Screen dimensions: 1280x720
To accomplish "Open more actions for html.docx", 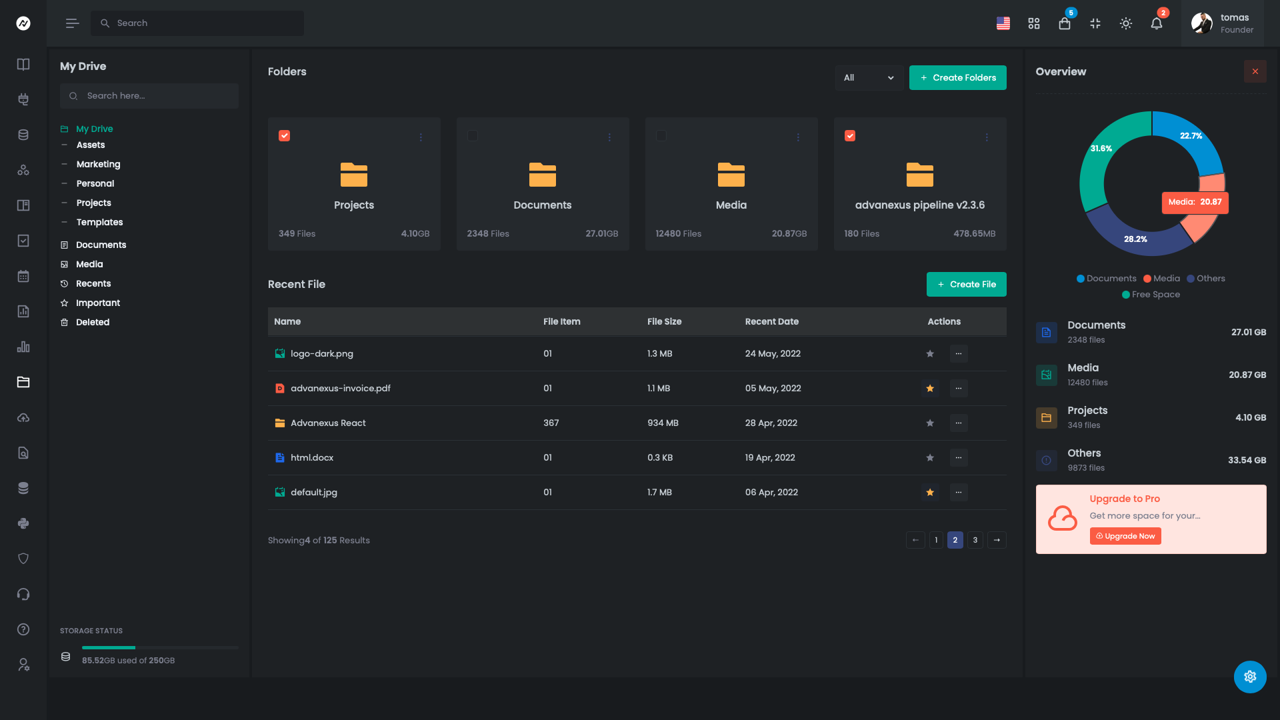I will click(959, 457).
